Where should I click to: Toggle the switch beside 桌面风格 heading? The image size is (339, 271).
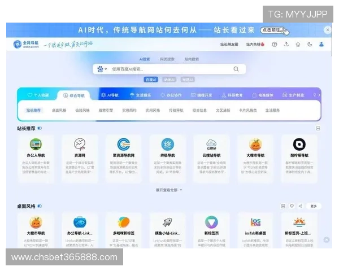[40, 206]
